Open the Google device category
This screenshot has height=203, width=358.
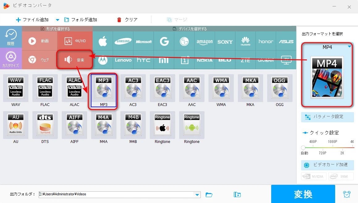164,41
